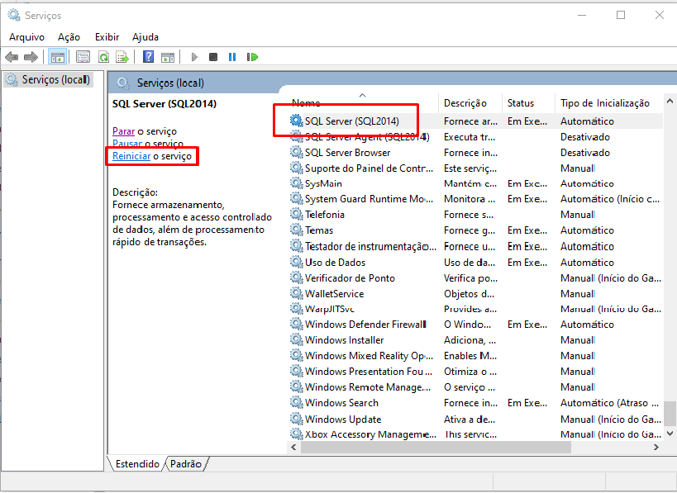The width and height of the screenshot is (677, 493).
Task: Click the Parar link to stop the service
Action: tap(123, 131)
